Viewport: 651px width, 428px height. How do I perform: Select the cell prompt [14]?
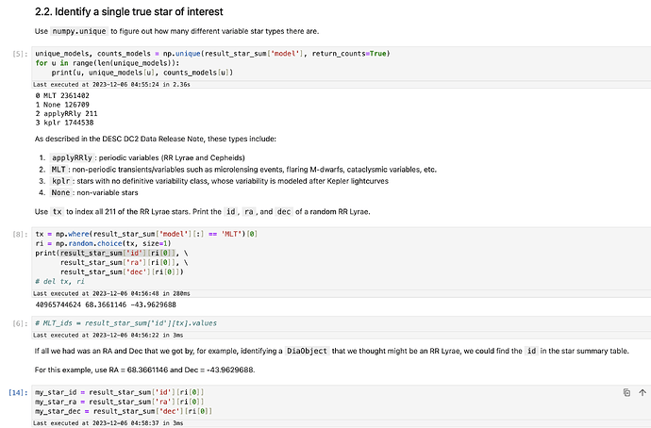point(18,392)
